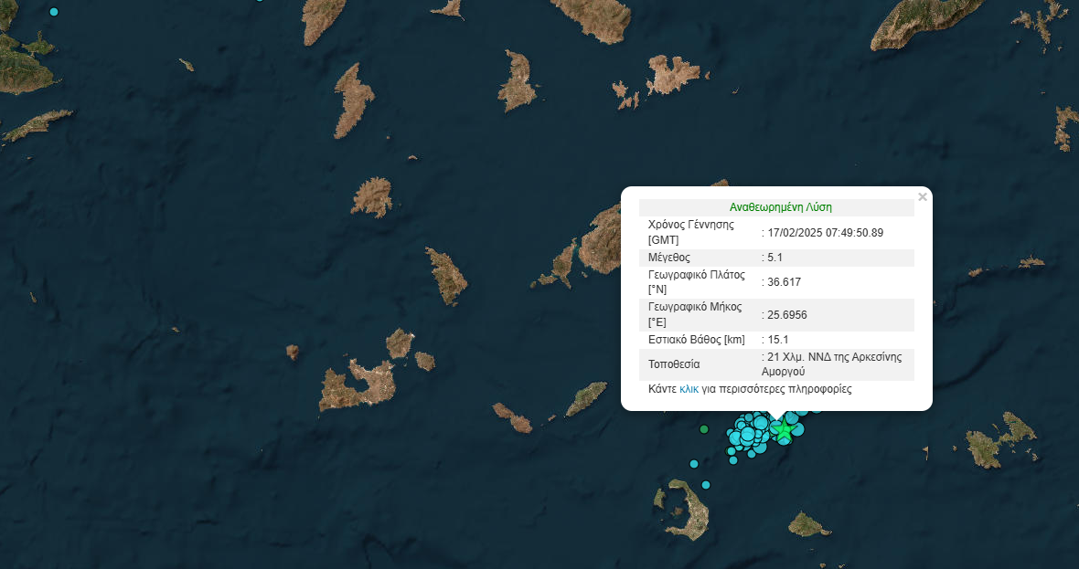The width and height of the screenshot is (1079, 569).
Task: Click the 'Αναθεωρημένη Λύση' popup header
Action: pyautogui.click(x=780, y=207)
